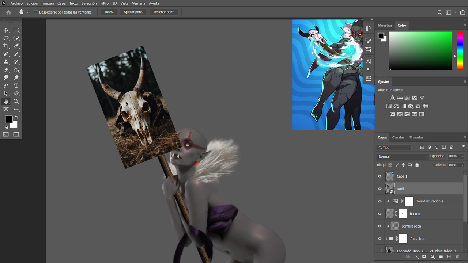Select the Horizontal Type tool
Screen dimensions: 468x263
(x=16, y=86)
